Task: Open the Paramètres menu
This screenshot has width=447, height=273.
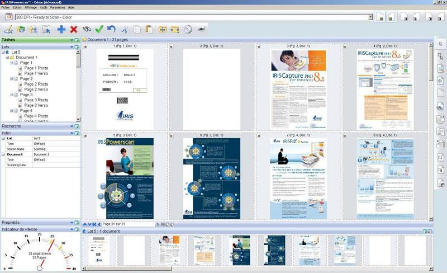Action: coord(57,8)
